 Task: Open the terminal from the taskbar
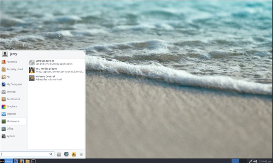(x=33, y=161)
